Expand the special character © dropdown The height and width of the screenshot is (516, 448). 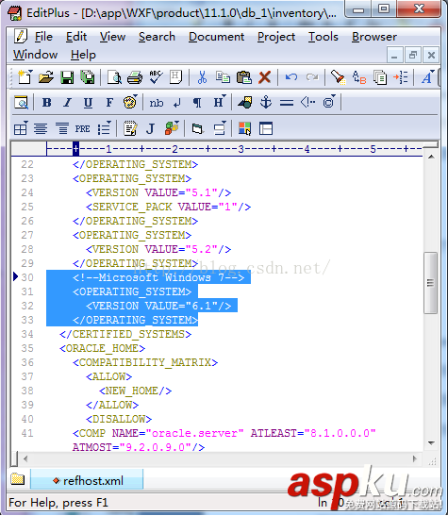point(328,102)
